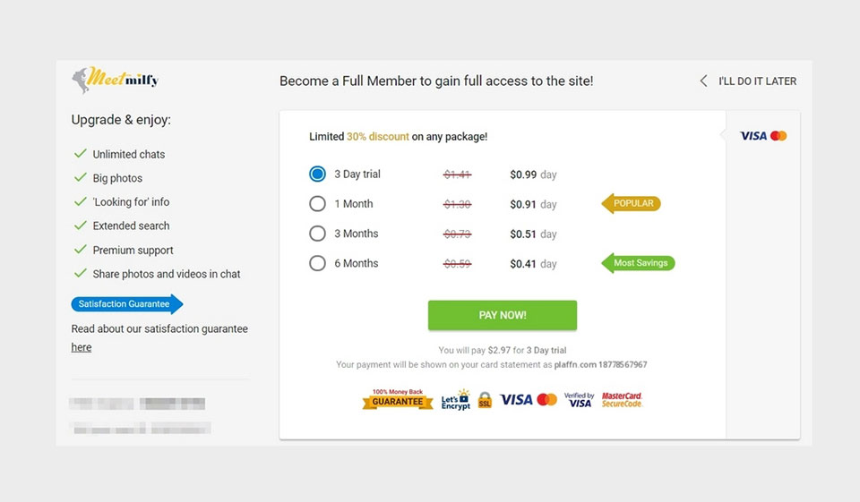Click the Visa Mastercard logo below Pay Now
860x502 pixels.
(x=529, y=400)
